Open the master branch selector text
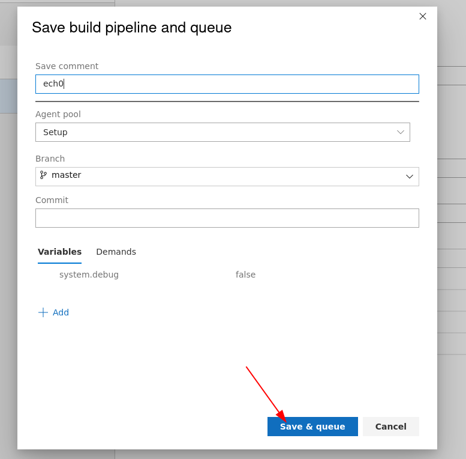The image size is (466, 459). coord(67,175)
